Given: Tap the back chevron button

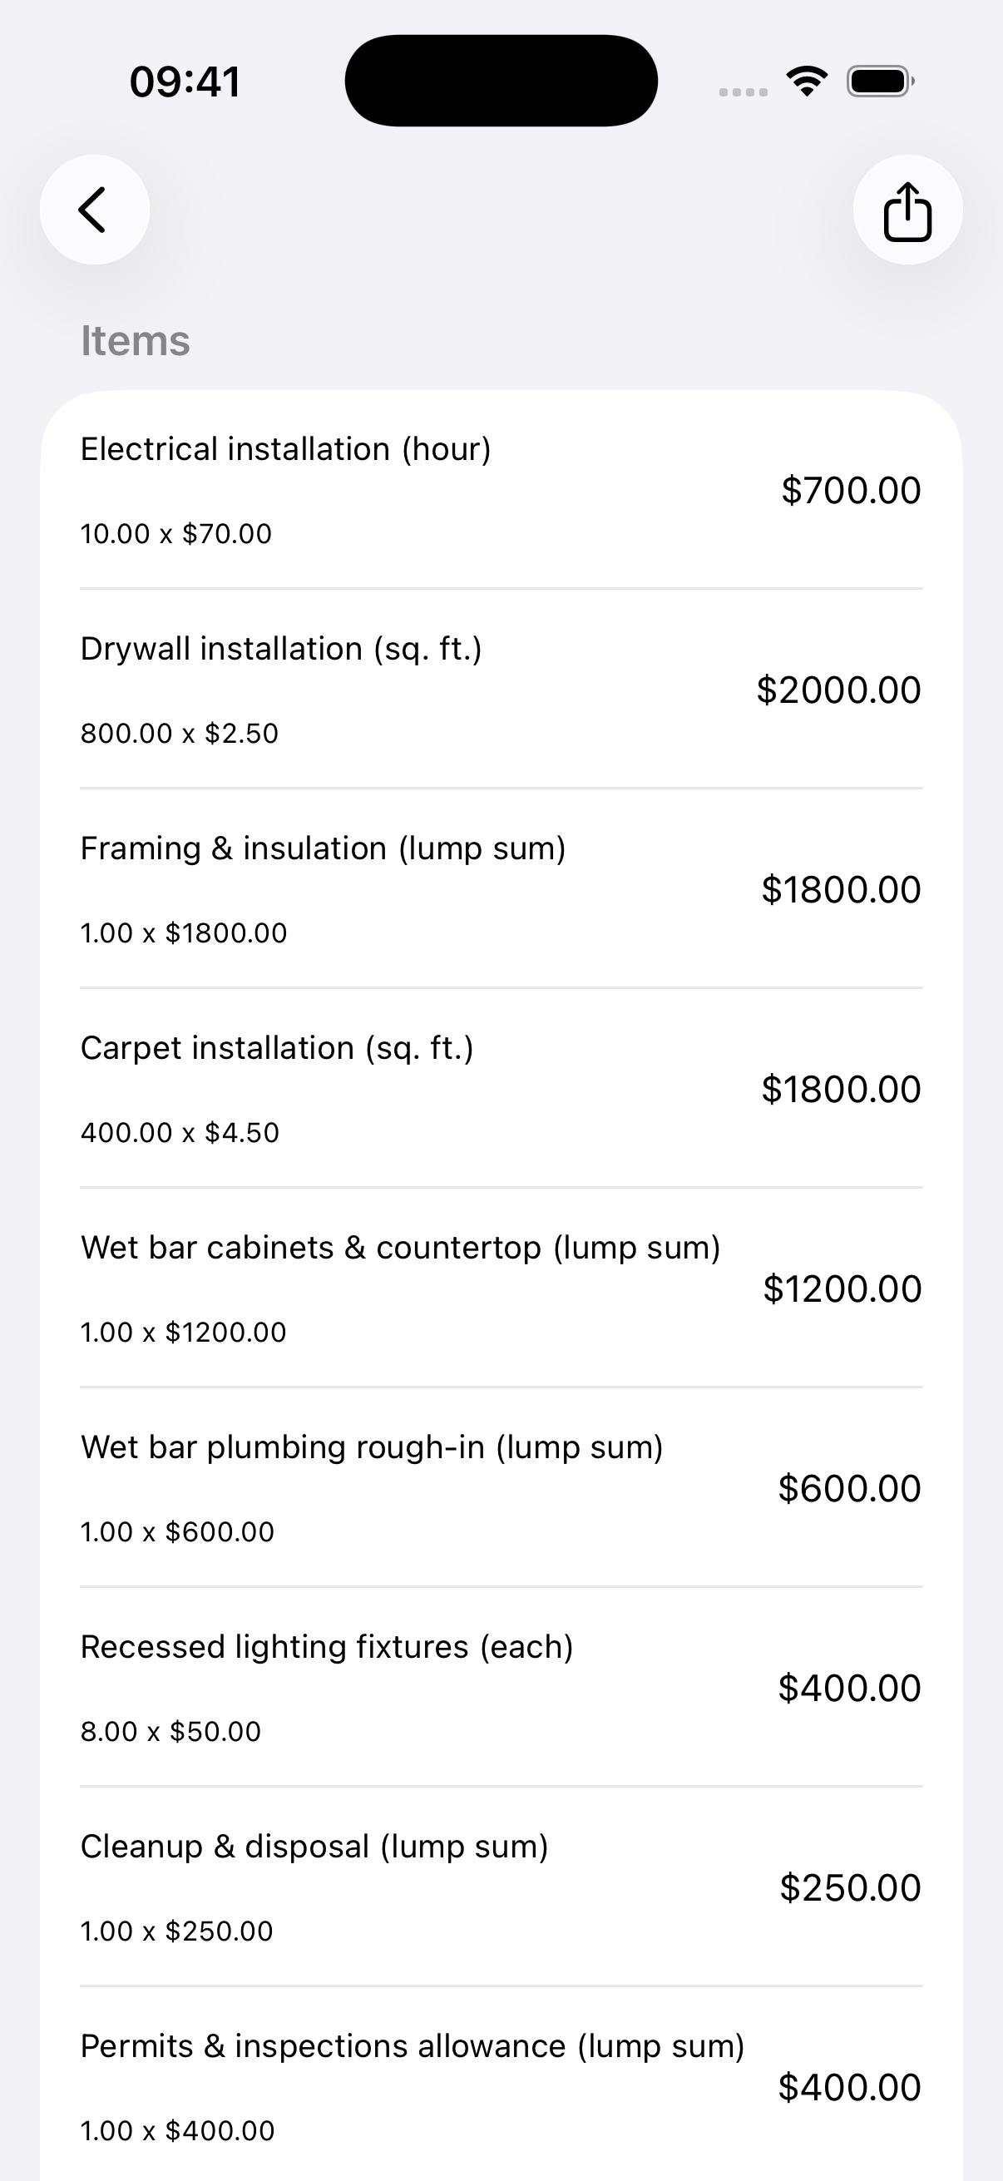Looking at the screenshot, I should click(95, 209).
